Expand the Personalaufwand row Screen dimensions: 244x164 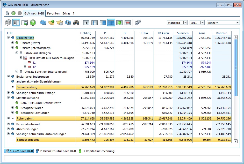pos(9,124)
